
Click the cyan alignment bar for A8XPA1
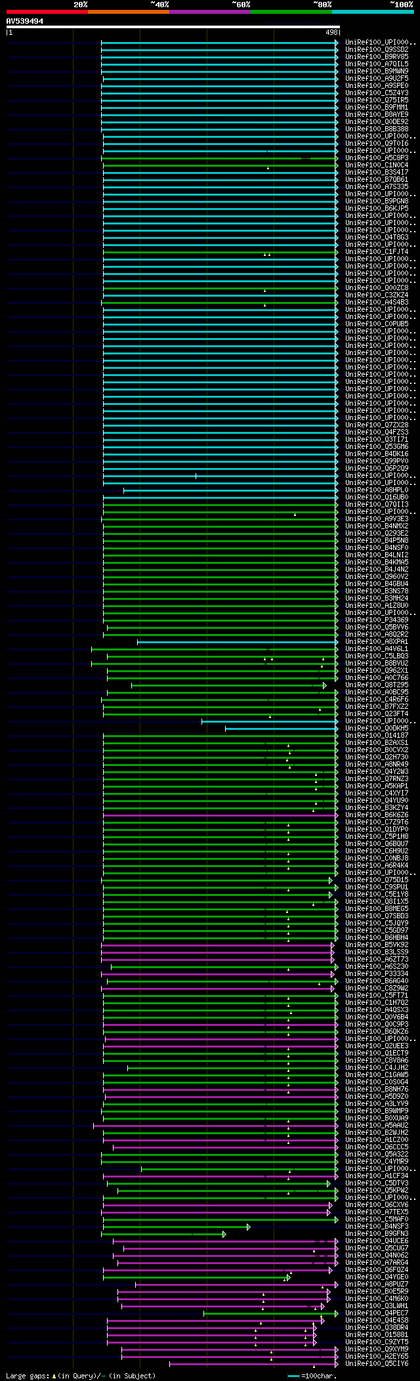click(237, 641)
